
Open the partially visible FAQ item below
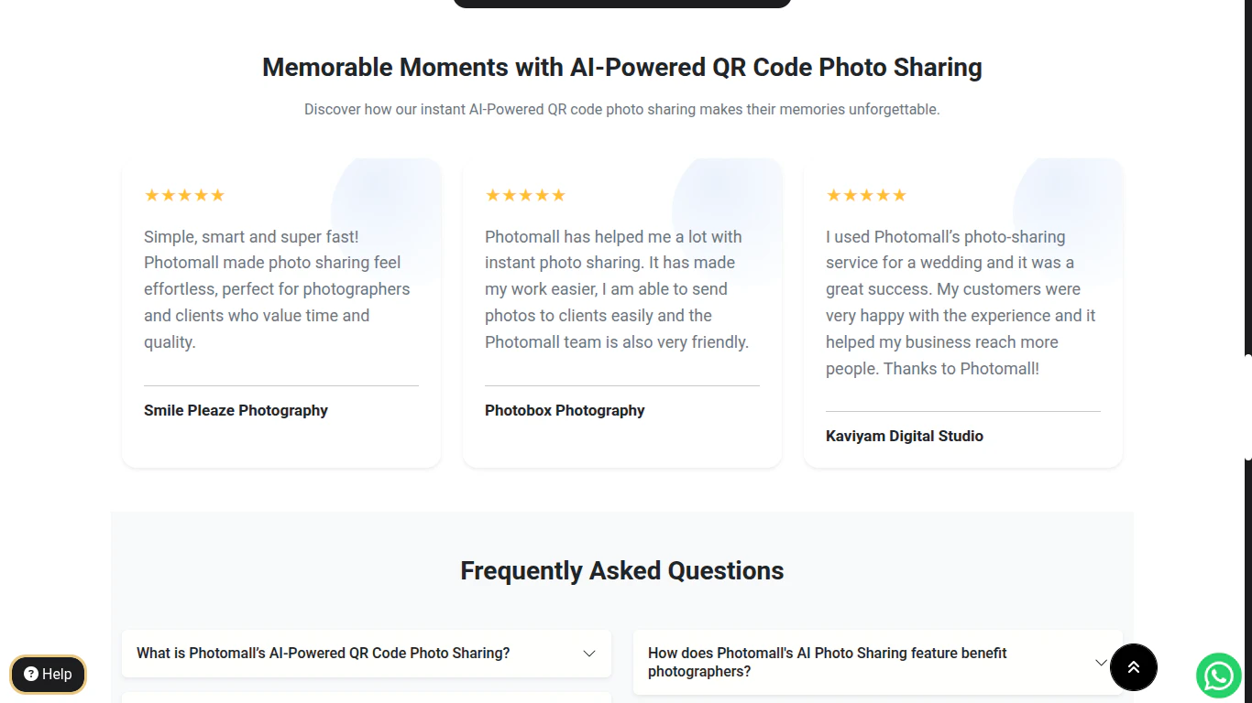[x=367, y=699]
